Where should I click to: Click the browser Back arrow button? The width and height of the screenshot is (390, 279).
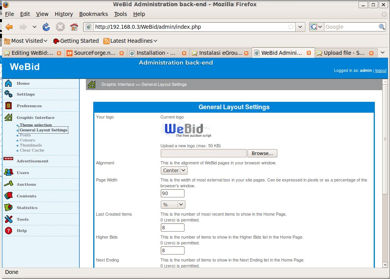pyautogui.click(x=9, y=27)
